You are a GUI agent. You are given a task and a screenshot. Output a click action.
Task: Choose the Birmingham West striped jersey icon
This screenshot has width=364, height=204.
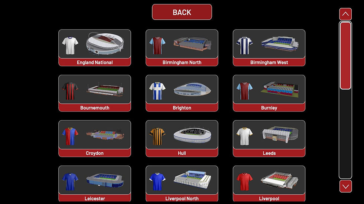coord(244,45)
